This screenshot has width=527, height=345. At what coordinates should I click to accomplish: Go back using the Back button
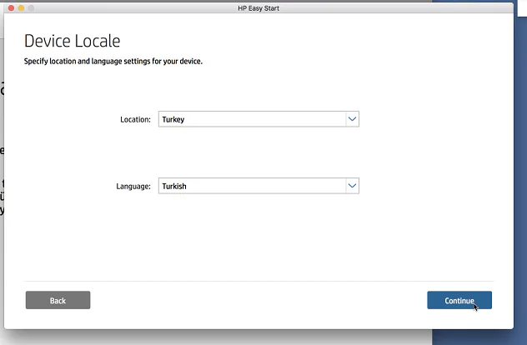(x=58, y=300)
